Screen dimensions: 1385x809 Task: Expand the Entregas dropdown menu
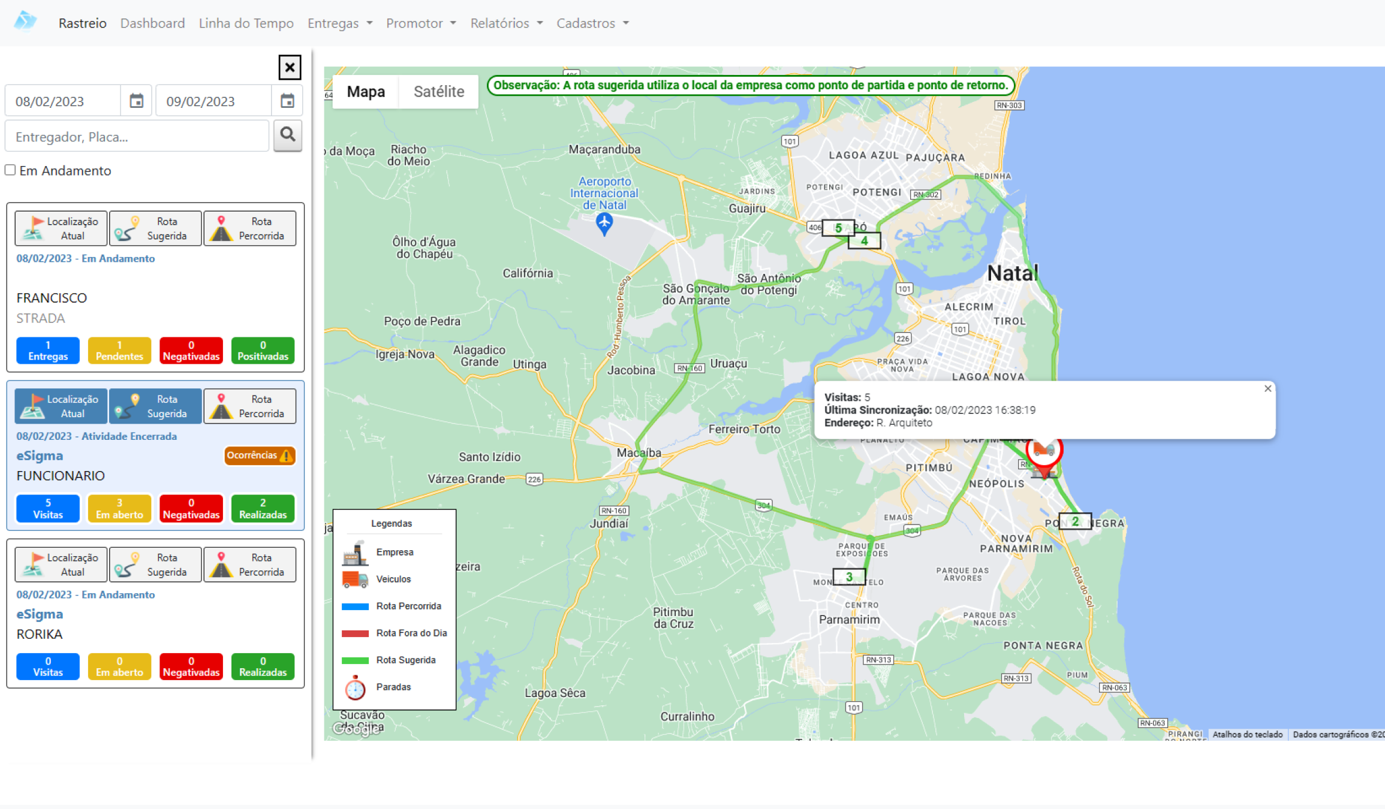[339, 23]
